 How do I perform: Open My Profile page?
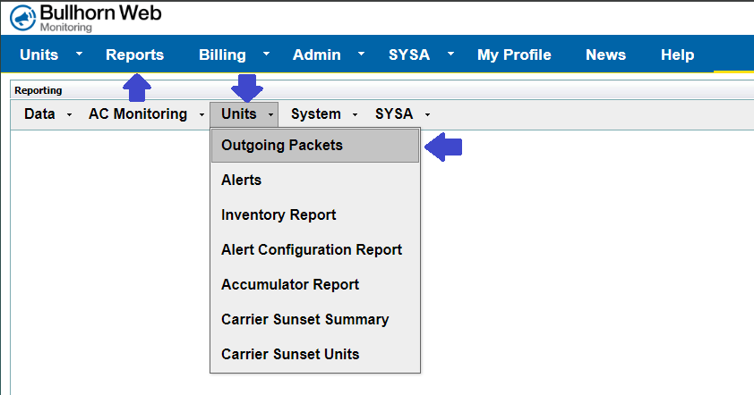(514, 55)
